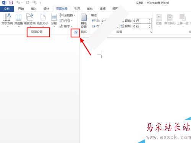Click the 上移一层 bring forward button

[183, 20]
